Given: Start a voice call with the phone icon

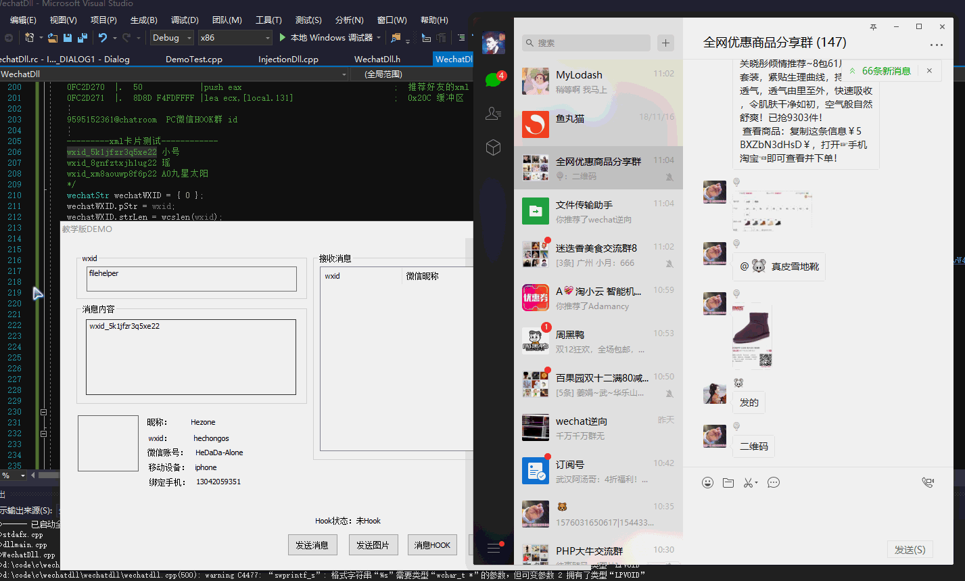Looking at the screenshot, I should tap(928, 482).
